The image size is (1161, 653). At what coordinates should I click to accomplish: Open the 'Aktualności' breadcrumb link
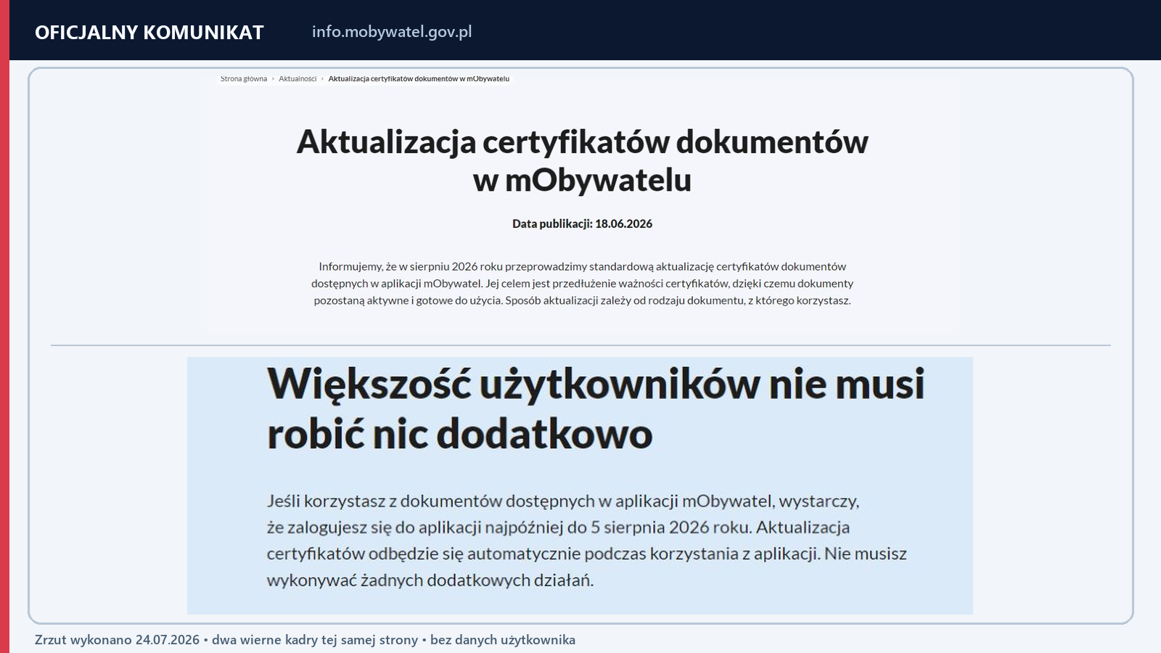coord(298,78)
